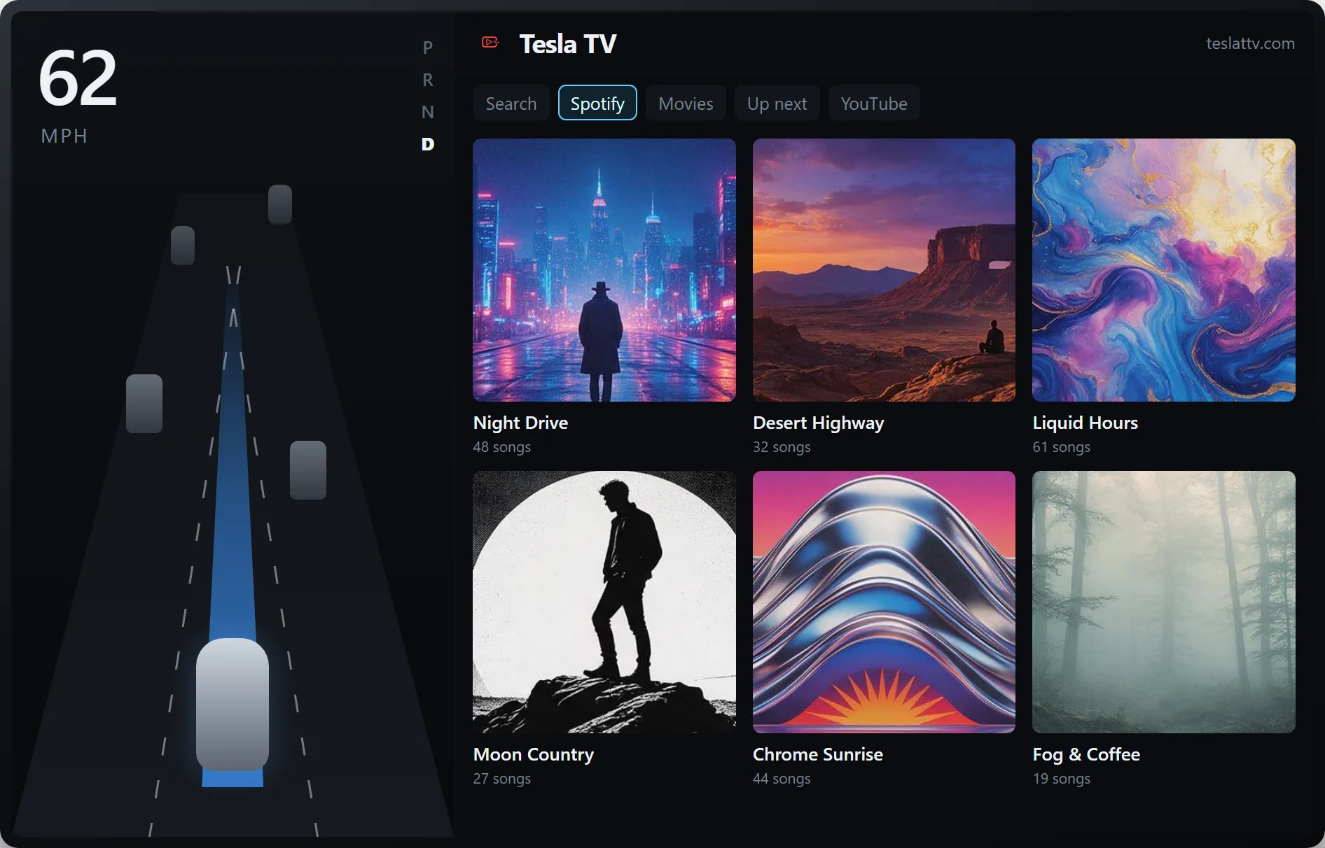1325x848 pixels.
Task: Play the Night Drive playlist cover
Action: coord(604,270)
